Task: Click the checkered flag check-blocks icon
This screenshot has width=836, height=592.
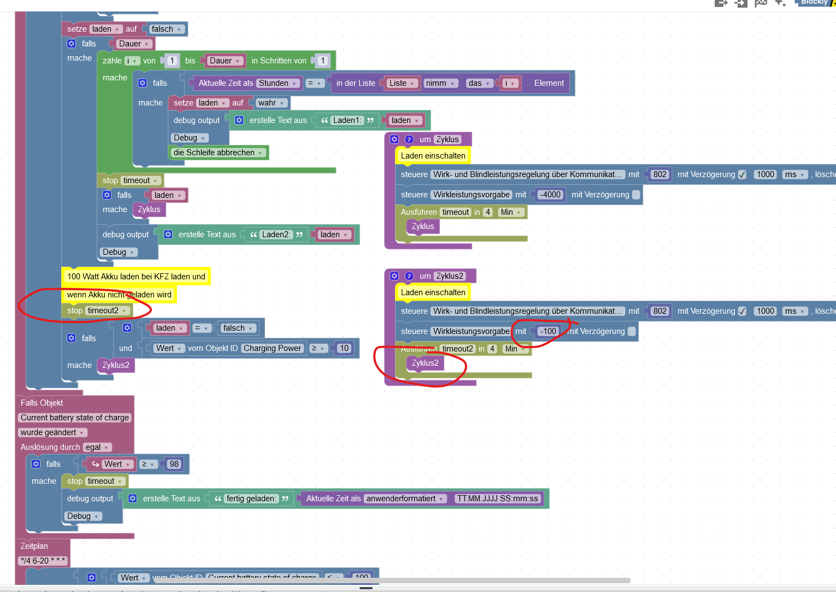Action: [761, 3]
